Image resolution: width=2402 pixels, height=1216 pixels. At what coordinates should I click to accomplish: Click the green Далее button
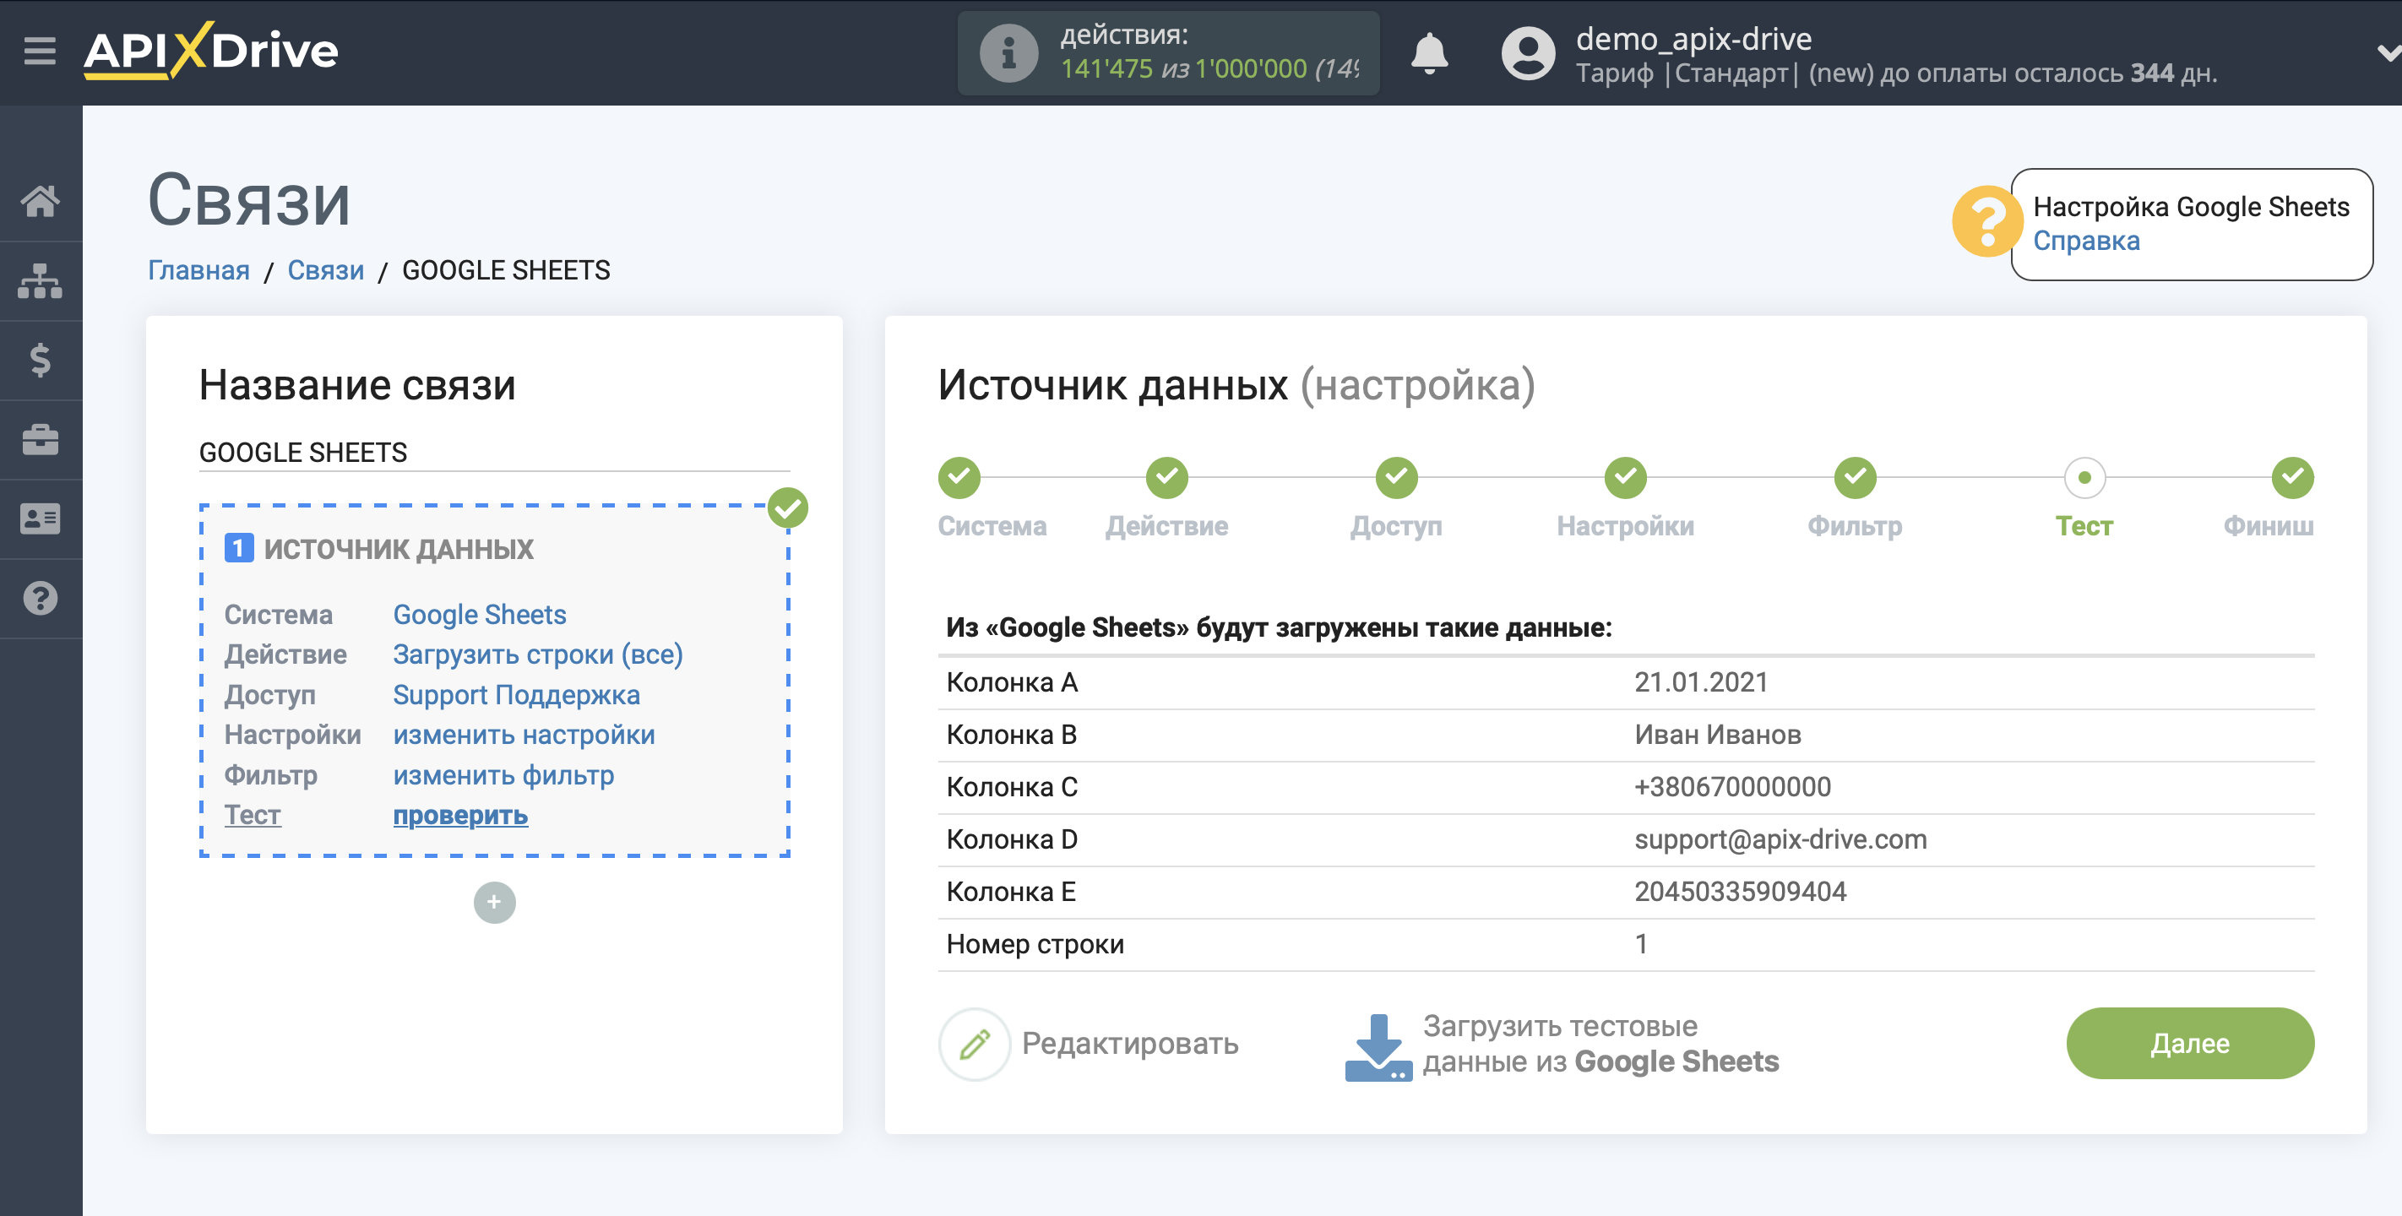[x=2189, y=1043]
